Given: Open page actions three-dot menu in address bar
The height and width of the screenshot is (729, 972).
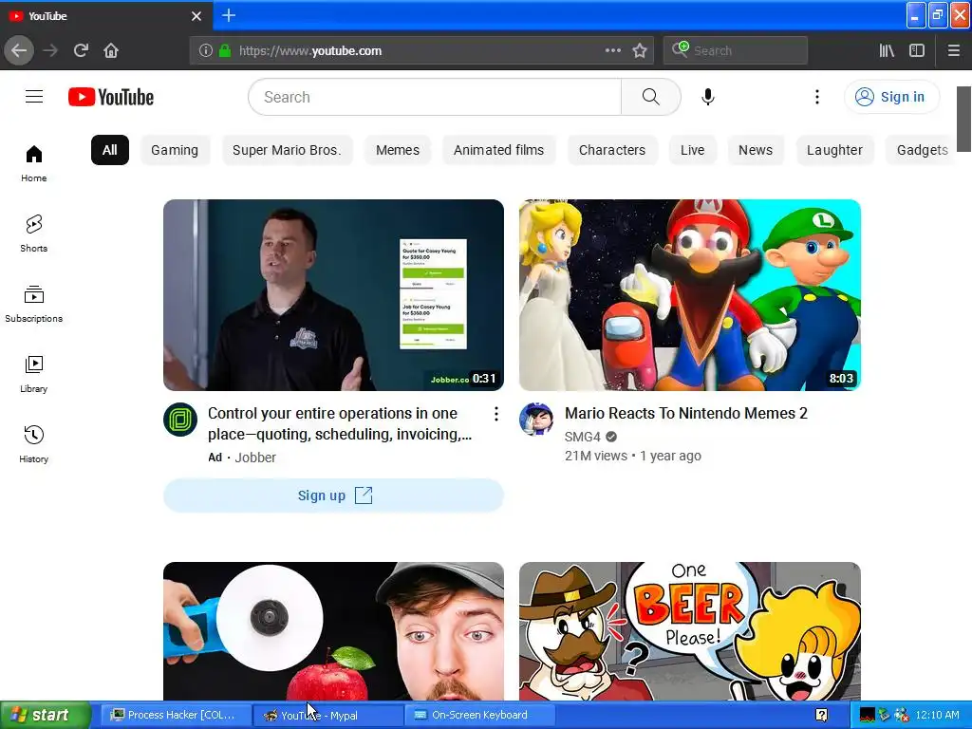Looking at the screenshot, I should pyautogui.click(x=612, y=50).
